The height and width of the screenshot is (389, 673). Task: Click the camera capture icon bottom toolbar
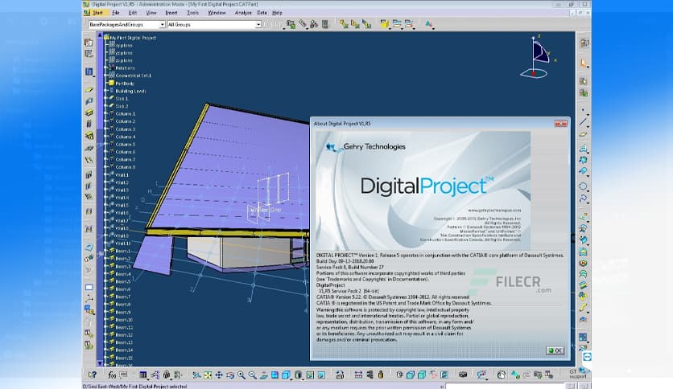click(x=463, y=375)
